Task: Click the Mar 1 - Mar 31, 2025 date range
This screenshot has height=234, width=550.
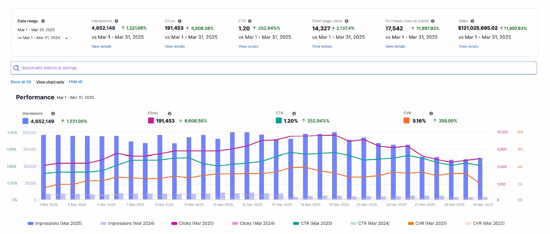Action: 36,30
